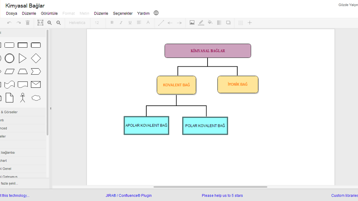Open the Helvetica font selector
Viewport: 358px width, 201px height.
[77, 22]
